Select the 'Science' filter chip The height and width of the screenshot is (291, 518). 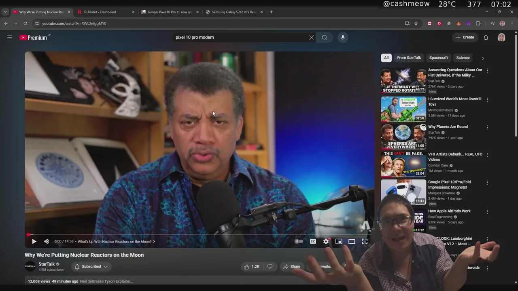[x=463, y=58]
